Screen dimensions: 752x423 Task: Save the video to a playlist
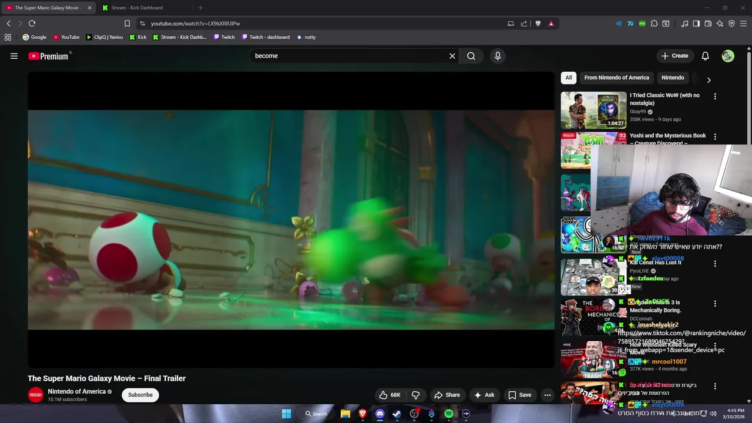(520, 395)
